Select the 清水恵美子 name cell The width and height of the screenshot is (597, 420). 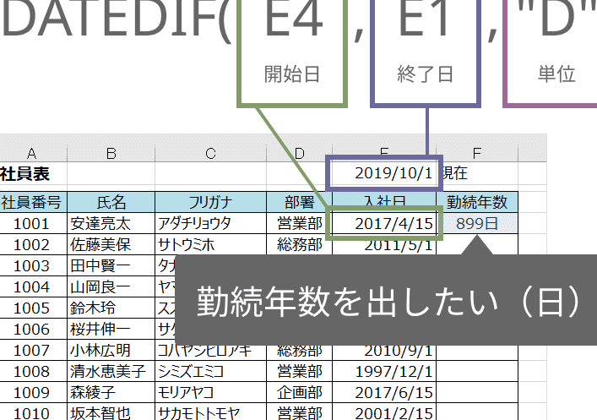pos(111,371)
